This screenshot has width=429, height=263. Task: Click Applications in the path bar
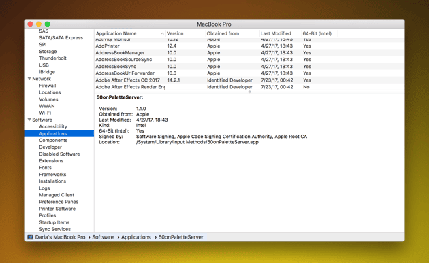pos(136,237)
